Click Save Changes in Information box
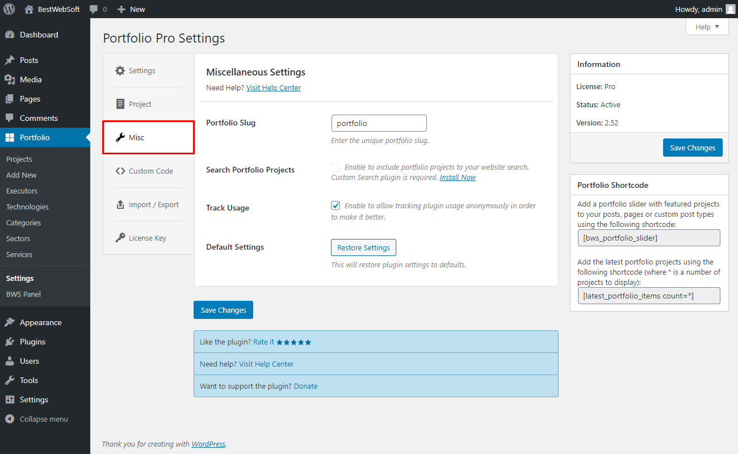Screen dimensions: 738x454 click(x=693, y=148)
